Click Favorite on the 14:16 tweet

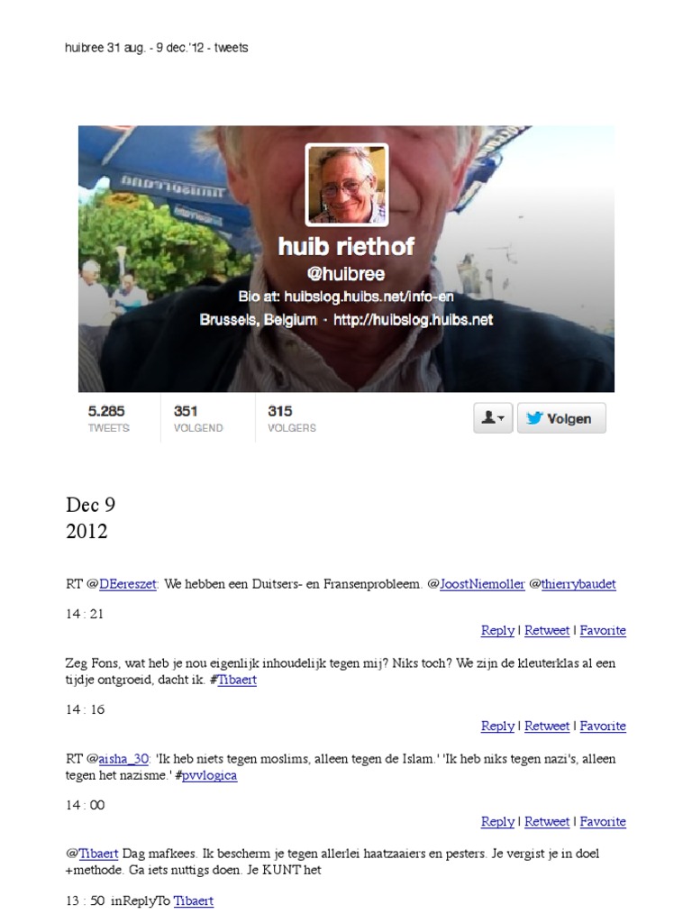(x=603, y=727)
